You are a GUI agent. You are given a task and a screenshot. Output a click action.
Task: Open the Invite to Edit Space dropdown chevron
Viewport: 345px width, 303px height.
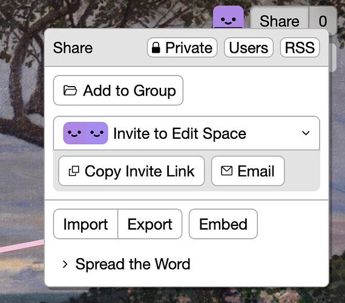pos(306,133)
